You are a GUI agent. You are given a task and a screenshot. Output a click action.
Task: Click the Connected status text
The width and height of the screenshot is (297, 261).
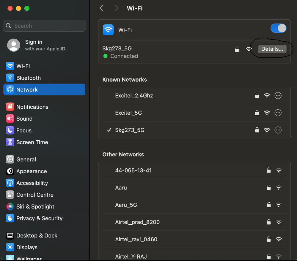coord(124,56)
